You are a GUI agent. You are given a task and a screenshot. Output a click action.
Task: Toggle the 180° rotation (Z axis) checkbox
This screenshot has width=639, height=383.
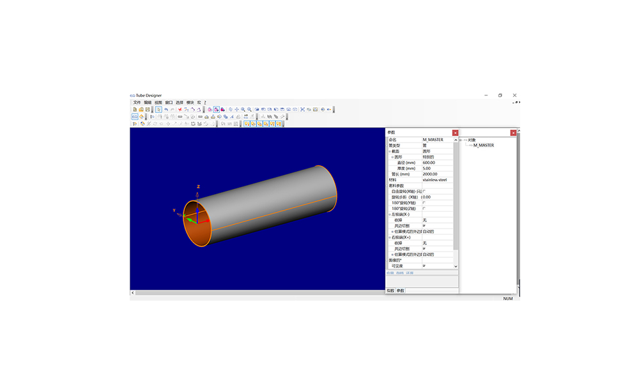424,208
